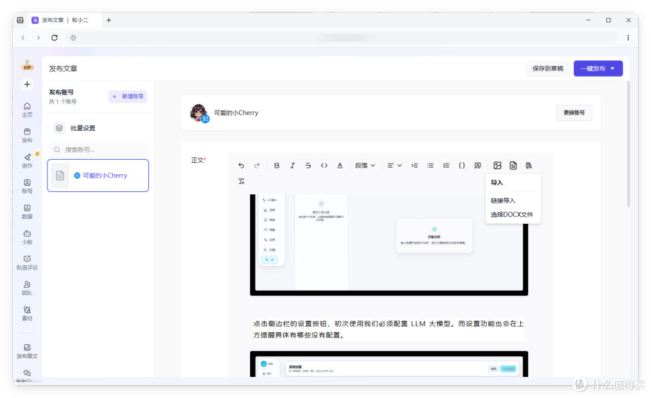
Task: Open 素材 in the sidebar
Action: pyautogui.click(x=27, y=314)
